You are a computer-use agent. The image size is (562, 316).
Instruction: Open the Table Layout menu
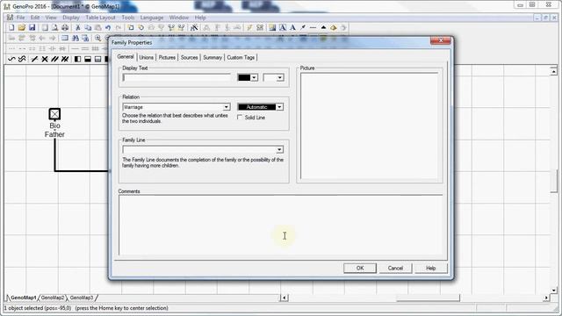tap(100, 18)
